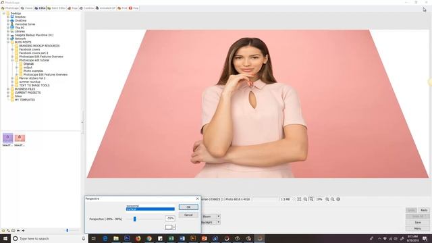The height and width of the screenshot is (243, 432).
Task: Open the Viewer tab
Action: point(27,8)
